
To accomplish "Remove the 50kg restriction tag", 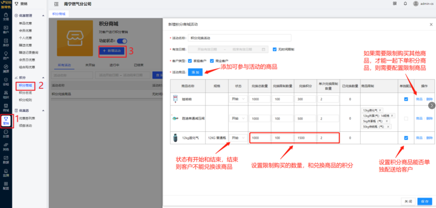I will coord(388,127).
